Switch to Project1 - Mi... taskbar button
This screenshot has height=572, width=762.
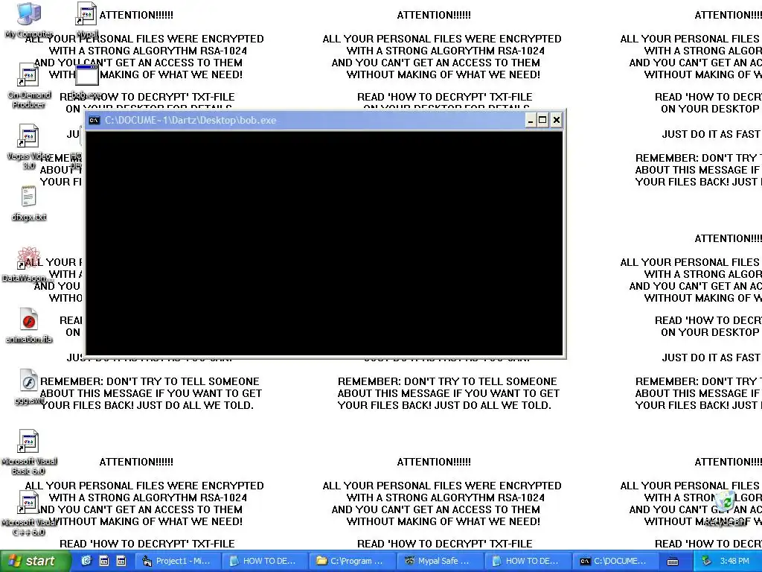pos(178,561)
